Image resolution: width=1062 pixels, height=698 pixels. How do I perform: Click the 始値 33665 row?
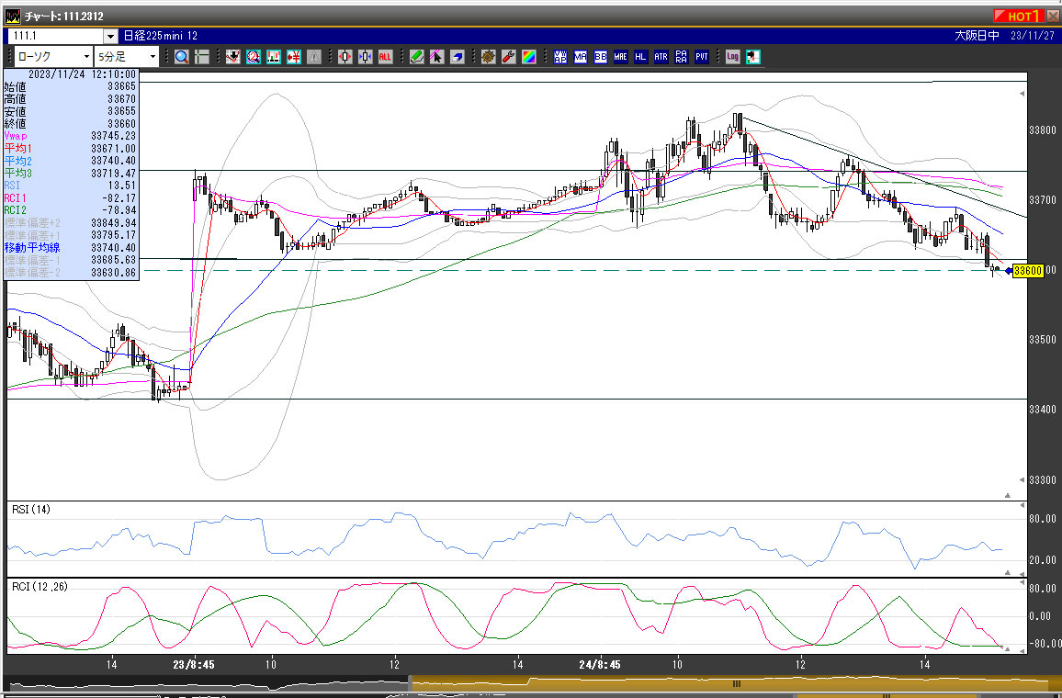click(x=71, y=86)
